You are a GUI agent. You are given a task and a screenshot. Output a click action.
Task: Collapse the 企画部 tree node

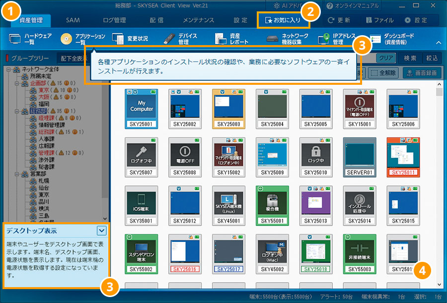tap(17, 83)
